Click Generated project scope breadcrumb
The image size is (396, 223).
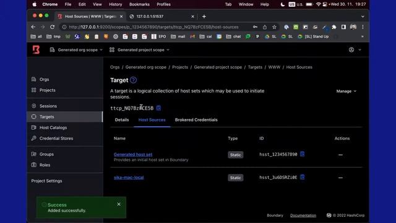tap(218, 68)
